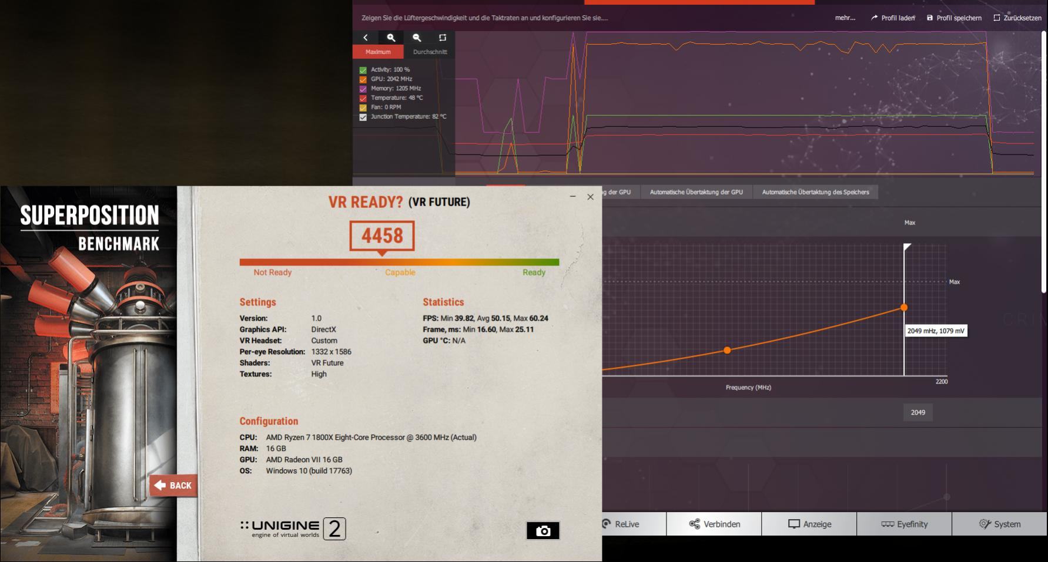Select the 2049 MHz curve point
1048x562 pixels.
coord(904,307)
